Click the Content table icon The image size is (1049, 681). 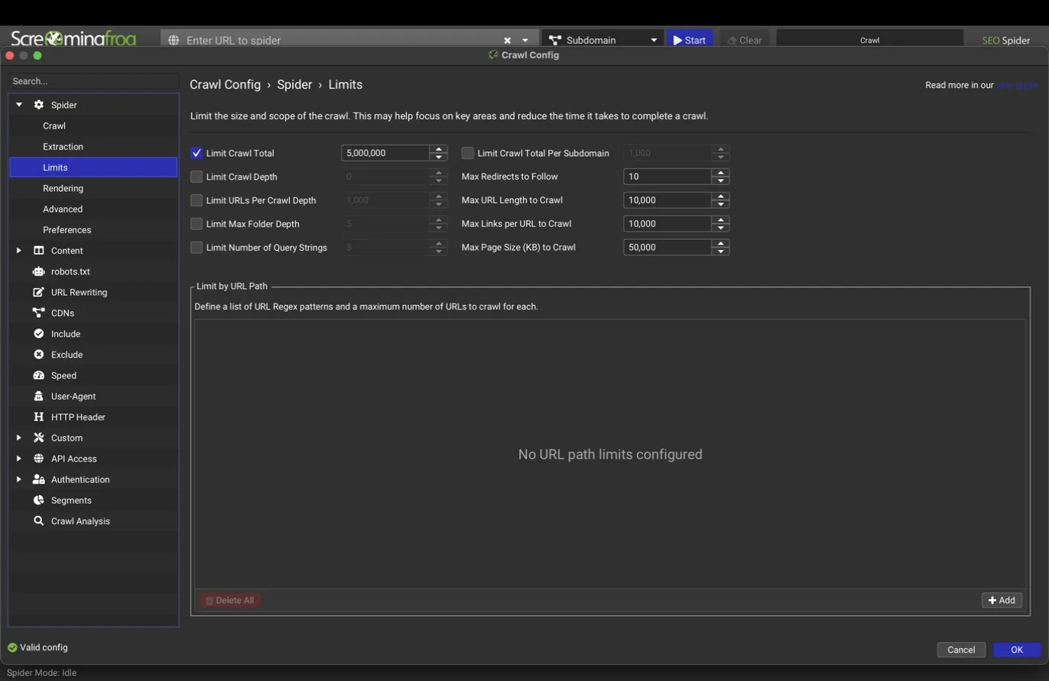click(38, 251)
